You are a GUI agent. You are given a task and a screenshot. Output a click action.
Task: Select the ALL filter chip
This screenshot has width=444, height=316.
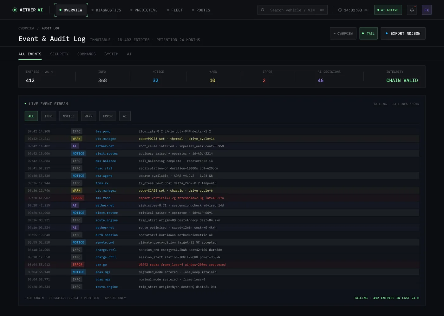pos(31,116)
